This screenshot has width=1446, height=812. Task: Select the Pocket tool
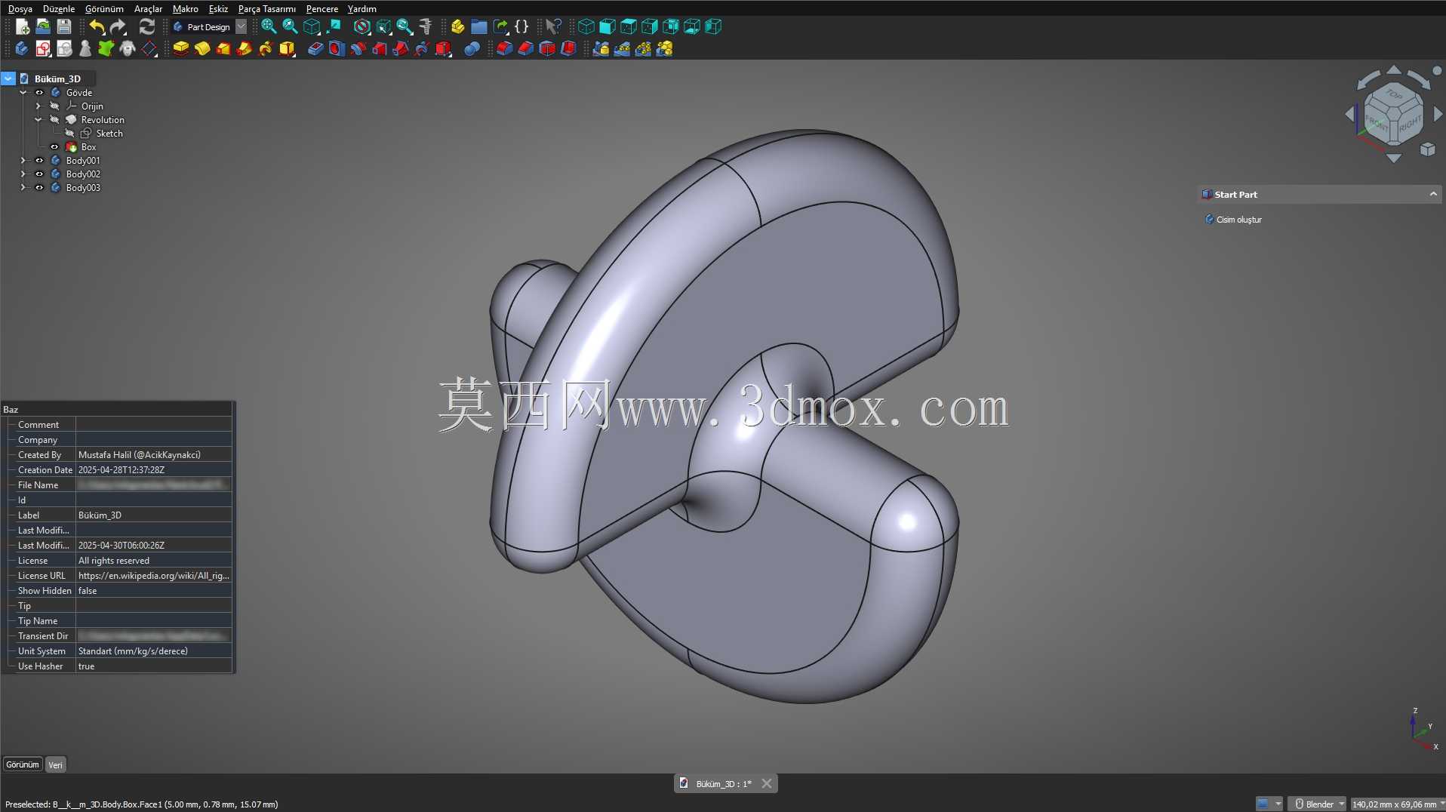(x=315, y=49)
